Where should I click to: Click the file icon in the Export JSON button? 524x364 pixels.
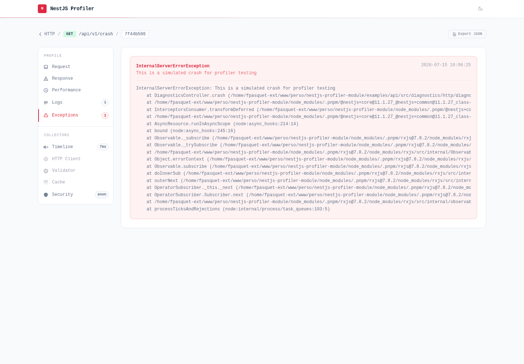point(454,34)
